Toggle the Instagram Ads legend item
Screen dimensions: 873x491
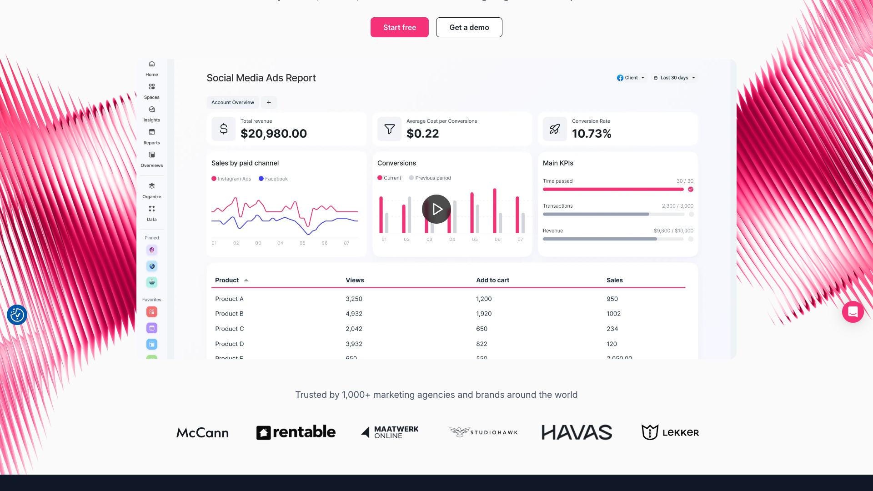(x=231, y=179)
